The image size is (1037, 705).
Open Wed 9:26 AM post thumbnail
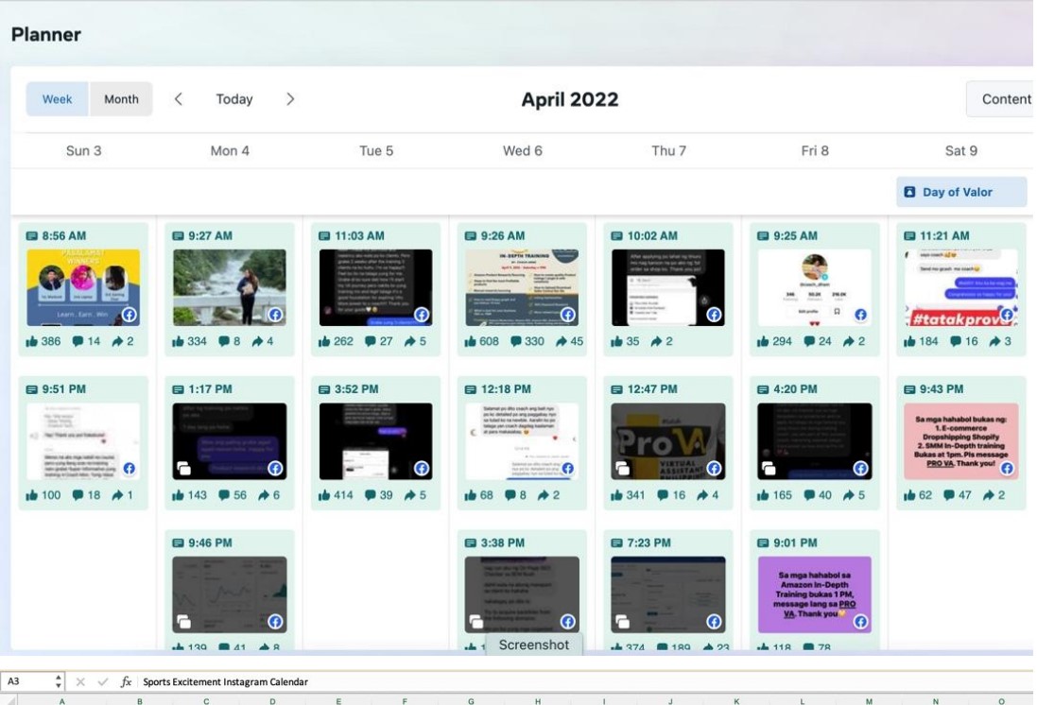click(522, 287)
